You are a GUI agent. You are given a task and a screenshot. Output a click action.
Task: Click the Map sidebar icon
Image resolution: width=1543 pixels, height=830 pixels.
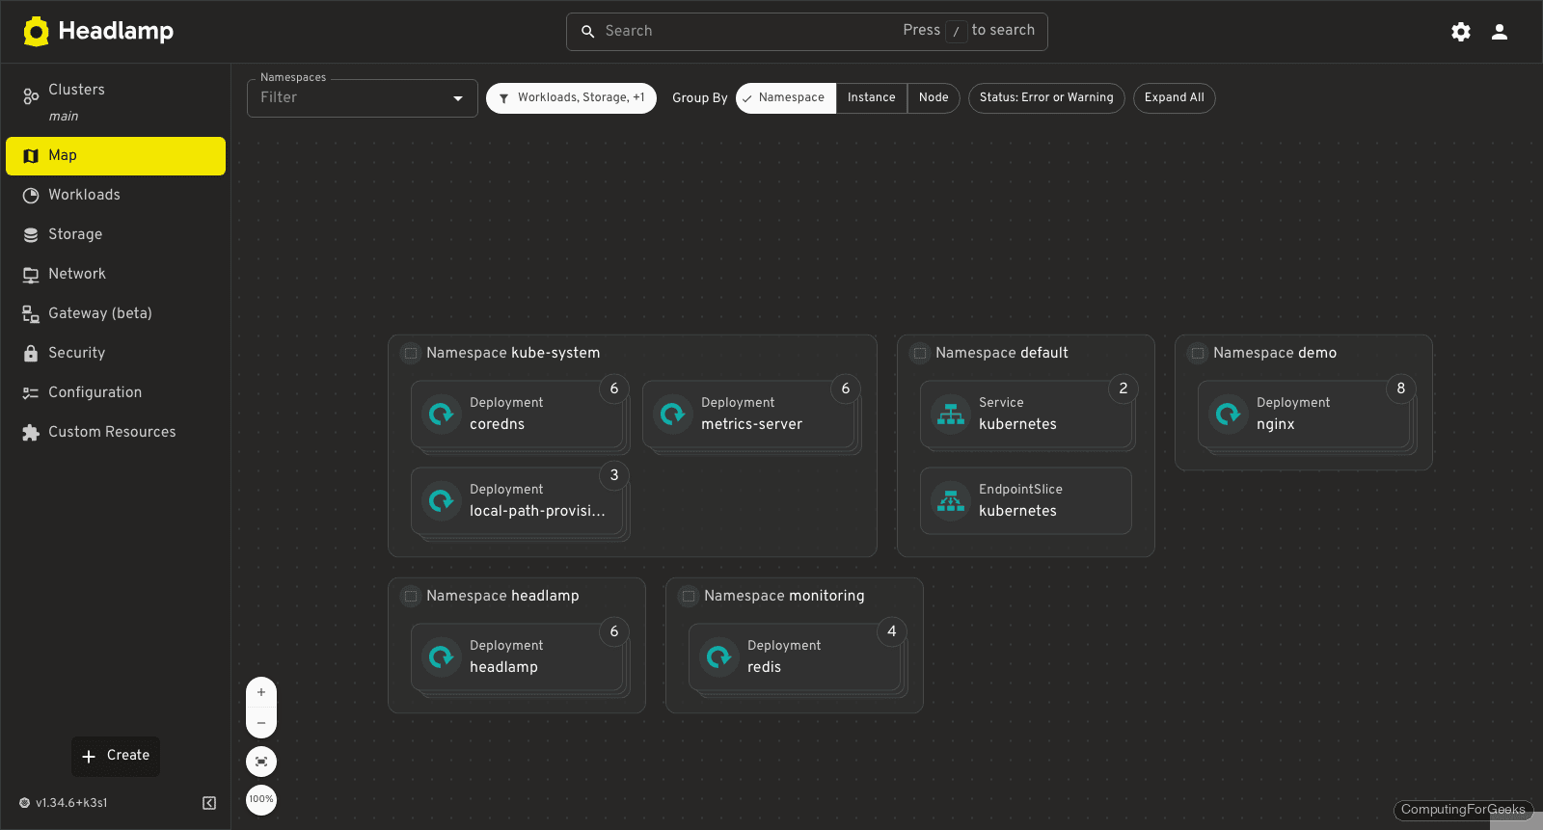coord(31,156)
